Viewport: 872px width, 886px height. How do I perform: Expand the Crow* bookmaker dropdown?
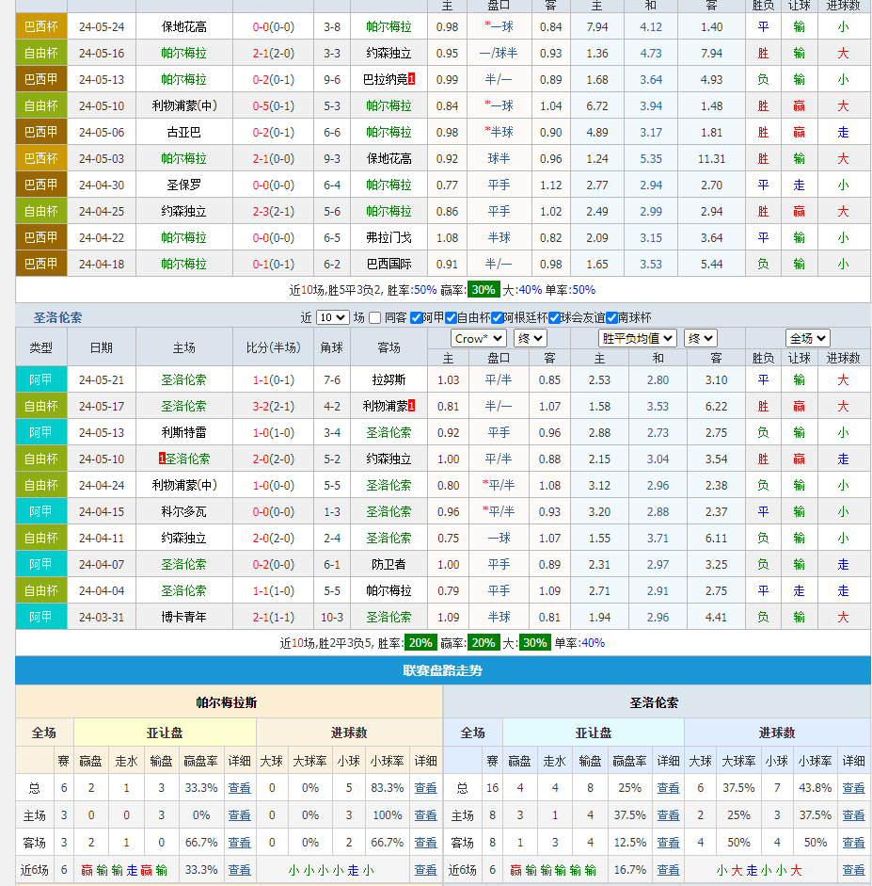(478, 338)
